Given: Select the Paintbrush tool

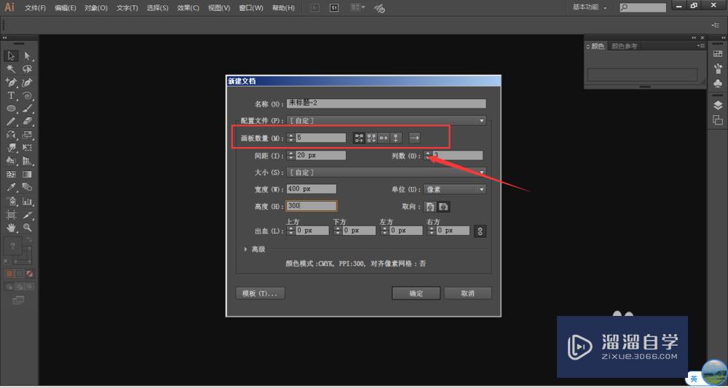Looking at the screenshot, I should coord(28,108).
